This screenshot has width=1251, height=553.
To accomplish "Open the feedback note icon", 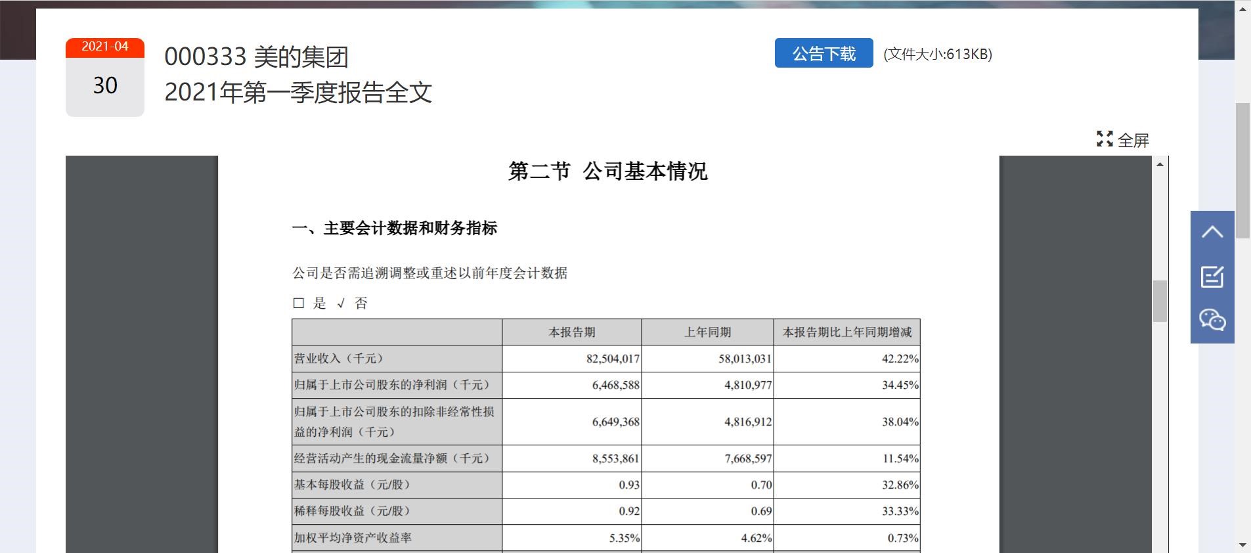I will coord(1212,276).
